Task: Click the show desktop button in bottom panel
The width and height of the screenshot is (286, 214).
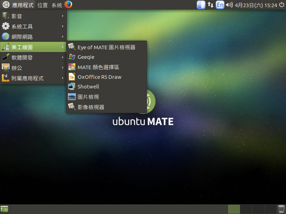Action: coord(5,209)
